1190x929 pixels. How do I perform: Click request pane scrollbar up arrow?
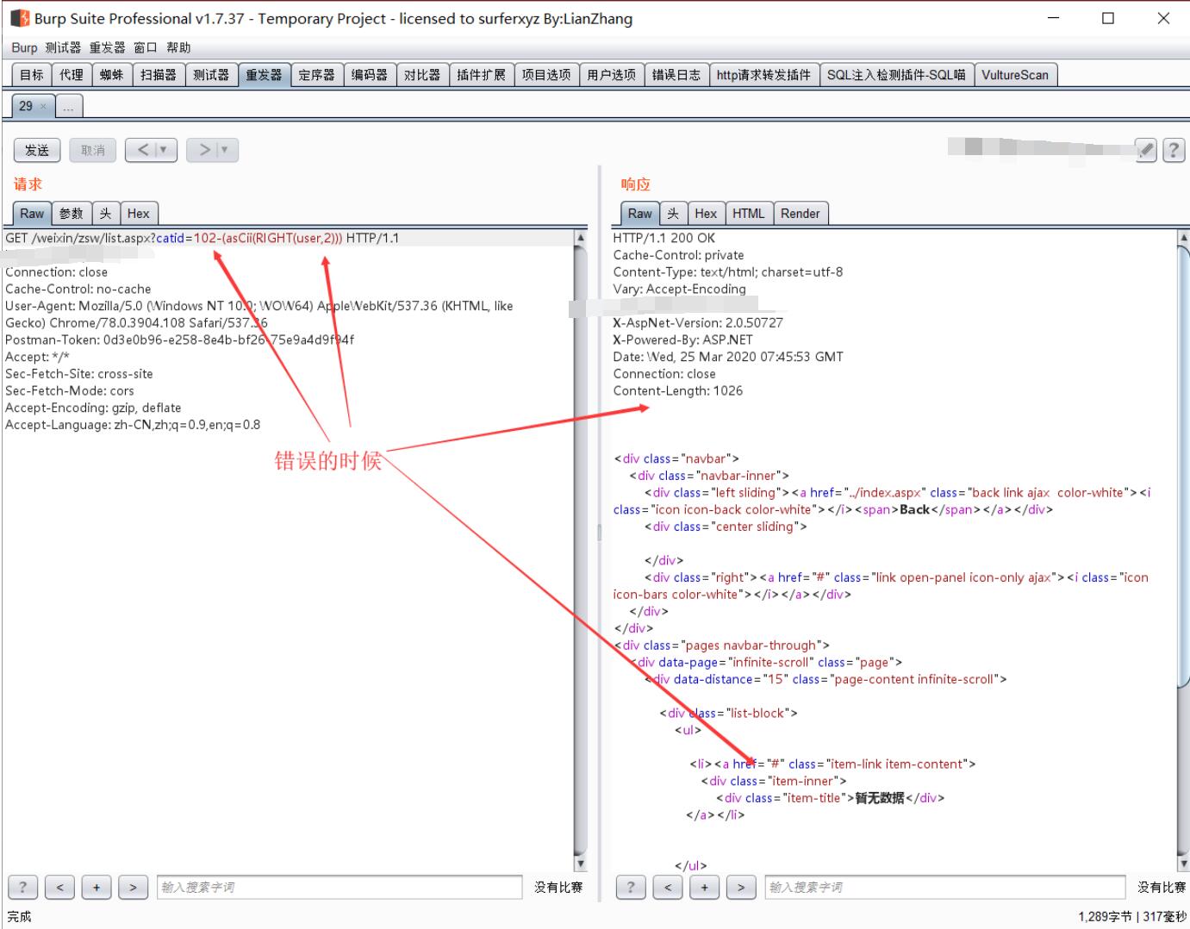pos(581,237)
